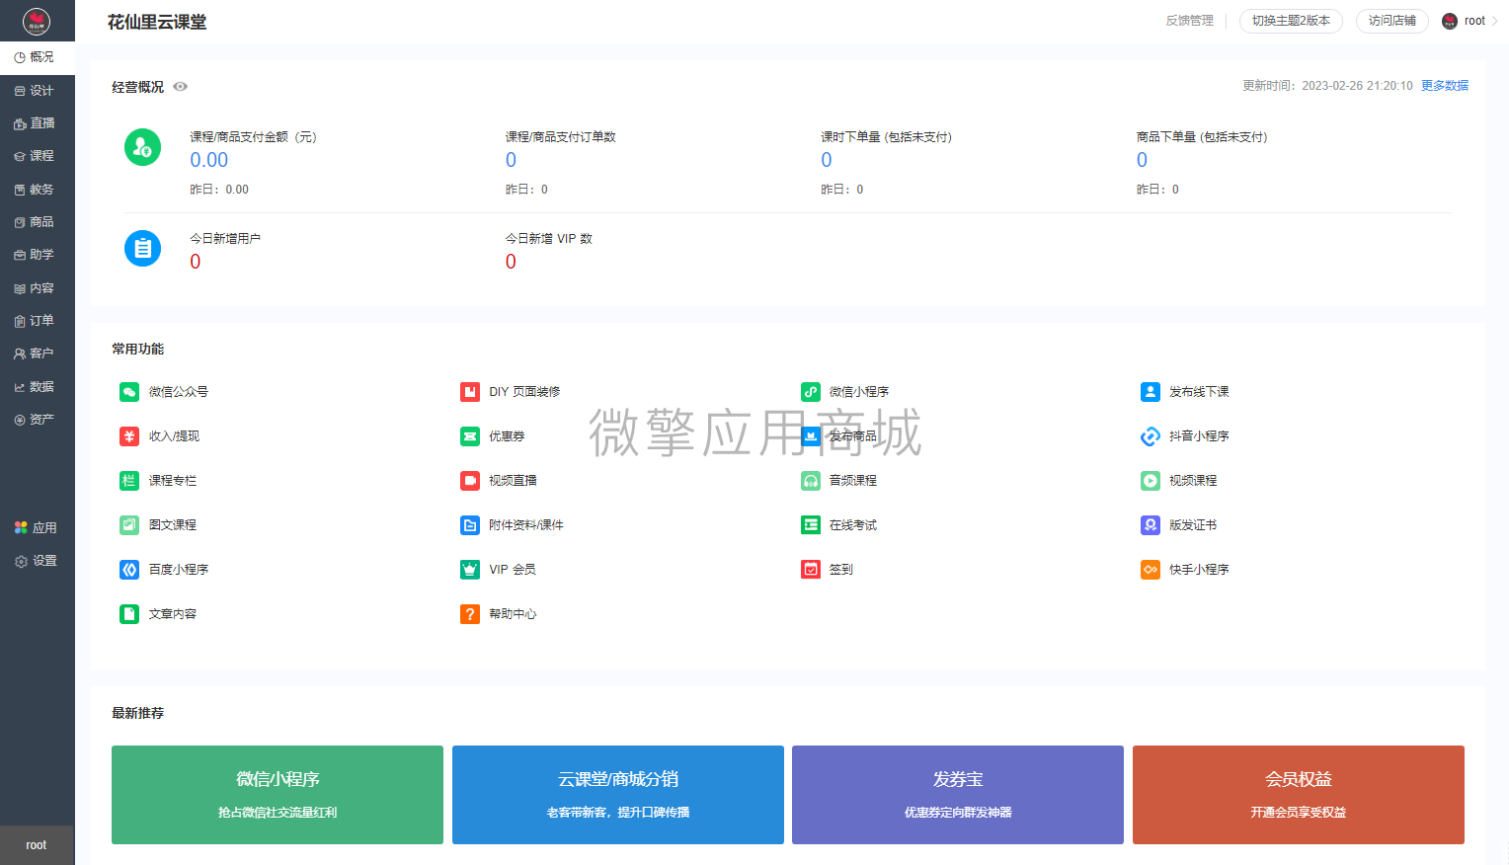Click the root label at sidebar bottom

click(x=37, y=845)
